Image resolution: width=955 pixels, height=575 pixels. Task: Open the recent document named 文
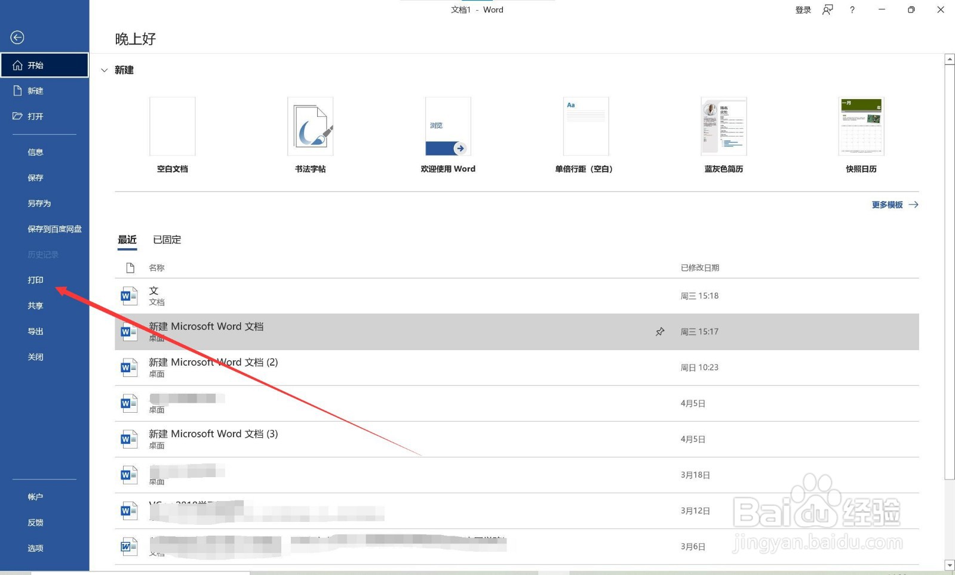(517, 296)
